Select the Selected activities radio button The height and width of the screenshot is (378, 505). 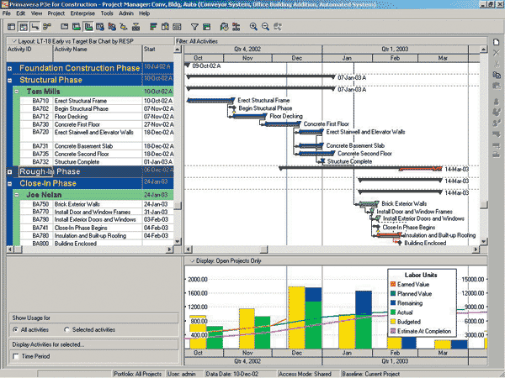point(66,330)
